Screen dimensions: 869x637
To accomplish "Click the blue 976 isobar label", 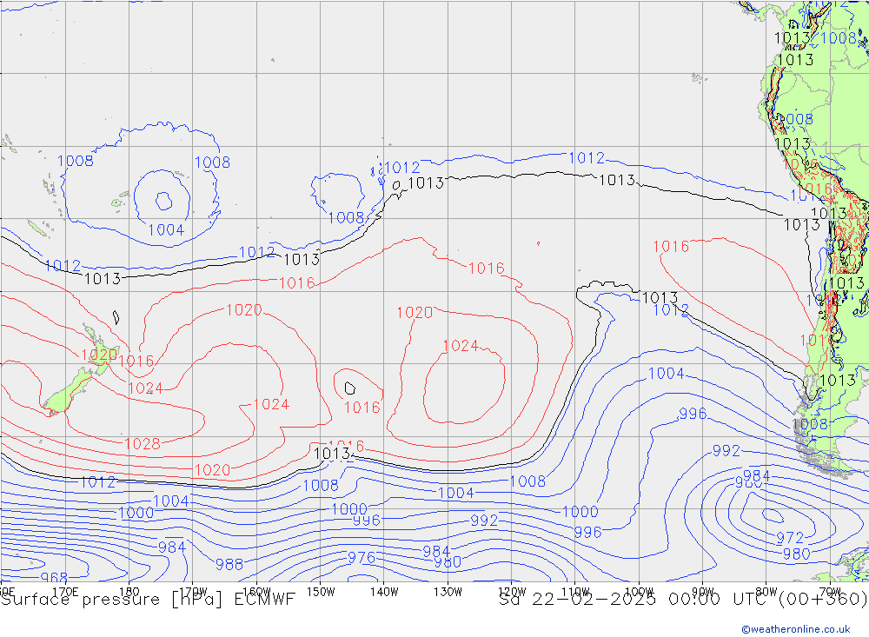I will 362,558.
